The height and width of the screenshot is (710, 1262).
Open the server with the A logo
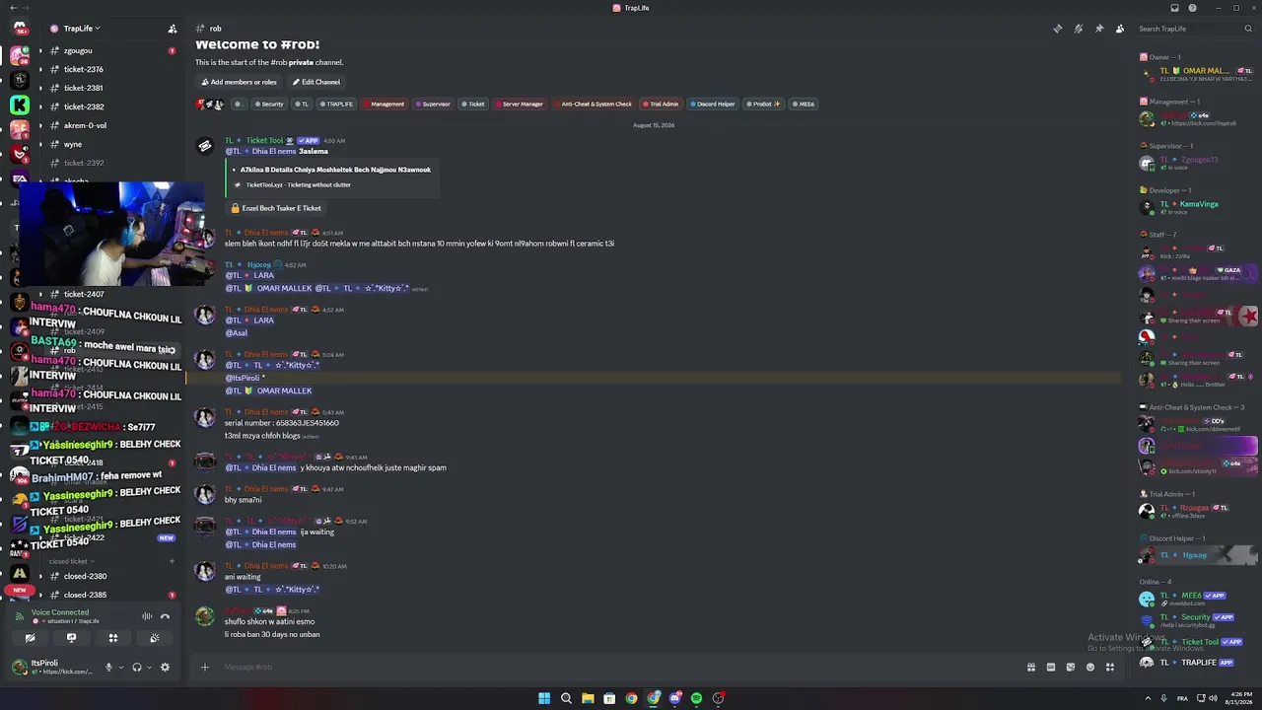point(20,573)
